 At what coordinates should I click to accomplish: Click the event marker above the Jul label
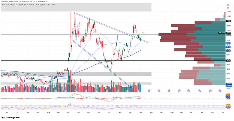(107, 91)
